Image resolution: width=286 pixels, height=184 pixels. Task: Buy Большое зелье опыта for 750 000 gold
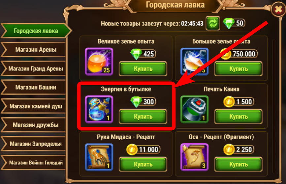[x=238, y=68]
